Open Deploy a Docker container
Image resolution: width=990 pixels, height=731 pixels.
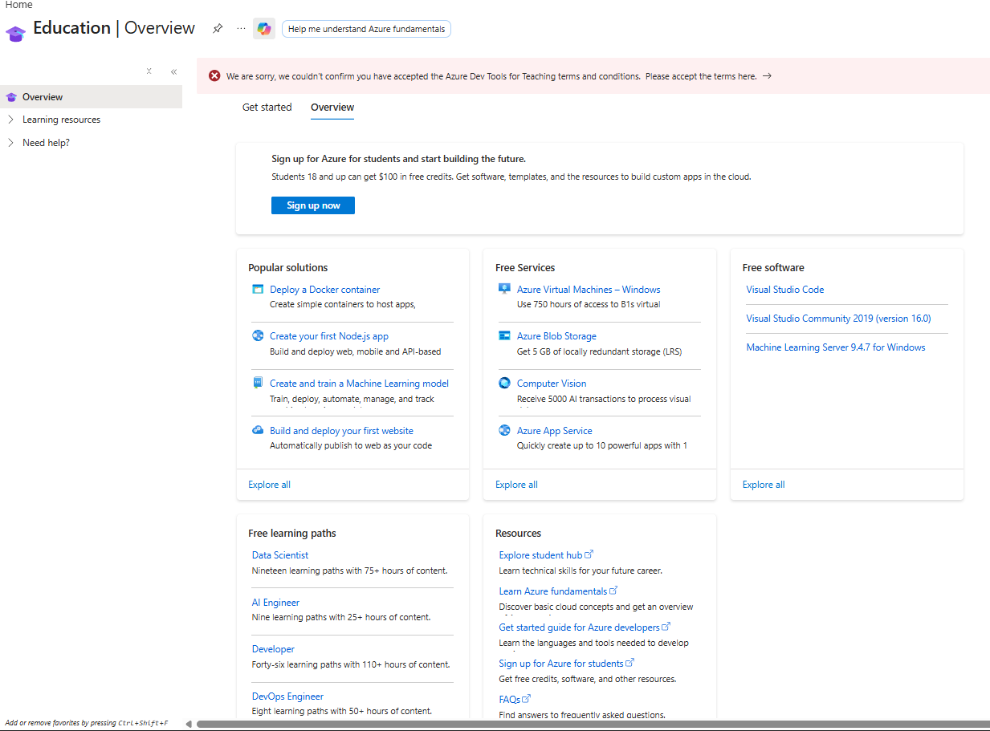coord(325,290)
